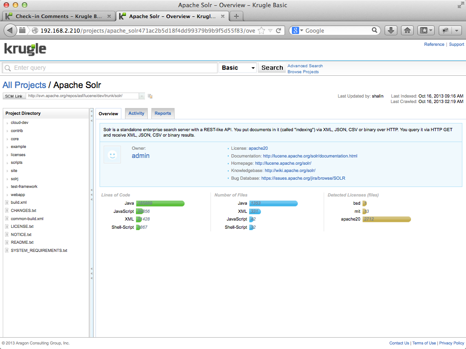Viewport: 466px width, 349px height.
Task: Open the bookmarks menu star button
Action: [x=426, y=30]
